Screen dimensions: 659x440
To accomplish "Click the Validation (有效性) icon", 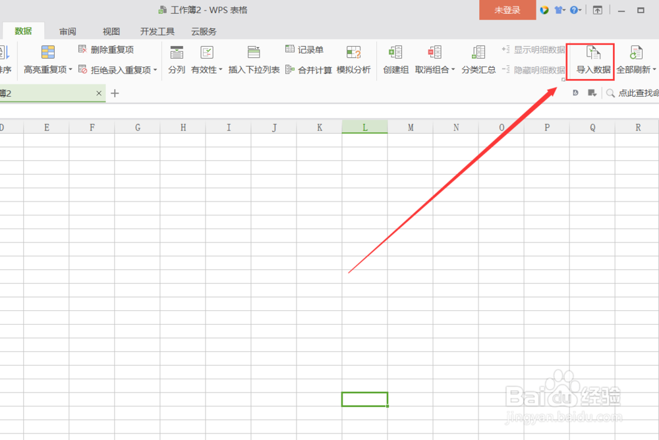I will (207, 53).
